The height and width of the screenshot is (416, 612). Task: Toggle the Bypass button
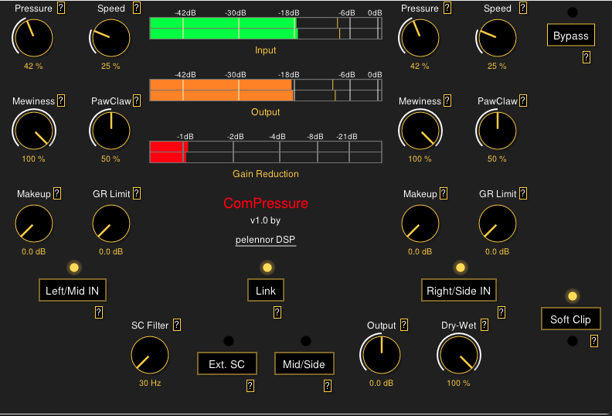[x=570, y=36]
